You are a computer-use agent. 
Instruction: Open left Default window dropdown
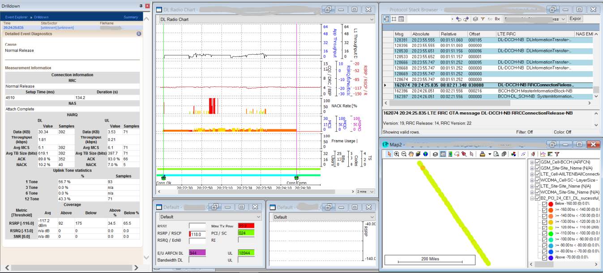259,217
